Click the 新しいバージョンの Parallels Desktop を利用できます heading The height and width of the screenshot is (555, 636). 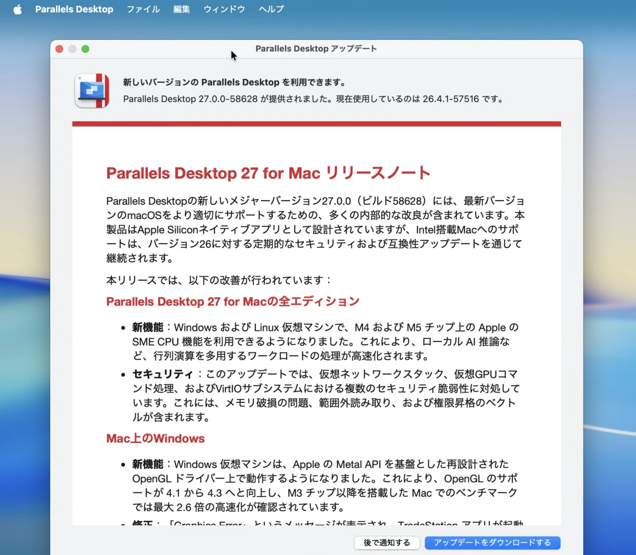coord(235,82)
